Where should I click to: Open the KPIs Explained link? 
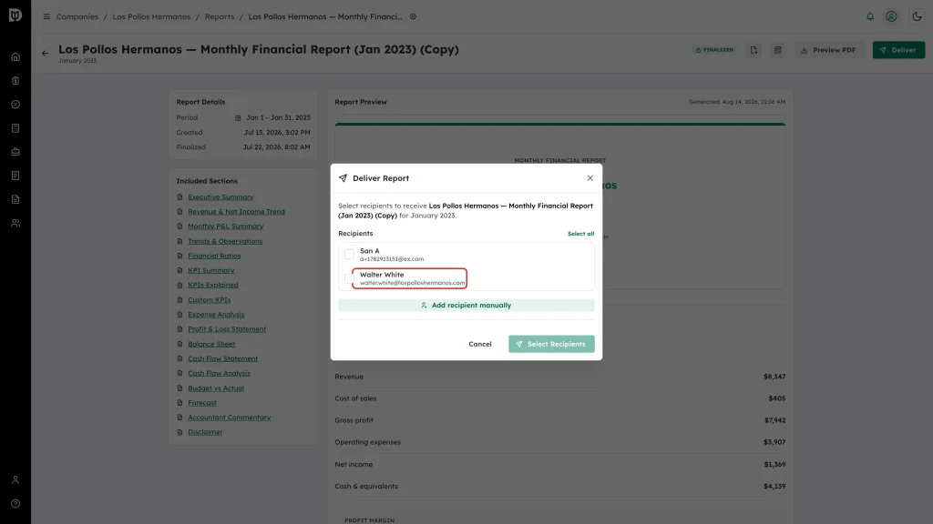213,285
